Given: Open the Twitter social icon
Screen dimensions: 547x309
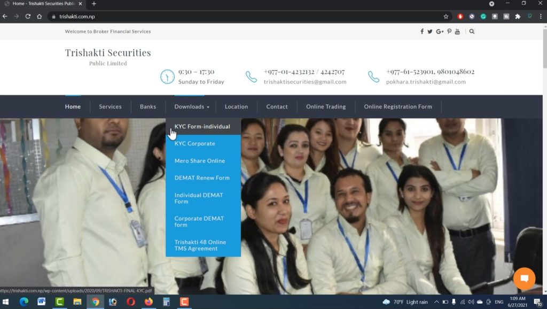Looking at the screenshot, I should click(x=430, y=32).
